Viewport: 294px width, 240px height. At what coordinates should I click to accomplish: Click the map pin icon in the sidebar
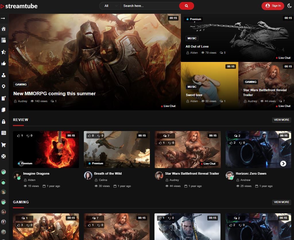pyautogui.click(x=3, y=87)
